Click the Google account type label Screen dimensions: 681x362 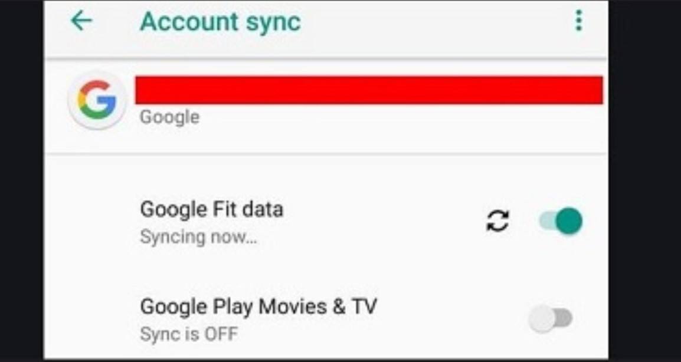tap(169, 117)
